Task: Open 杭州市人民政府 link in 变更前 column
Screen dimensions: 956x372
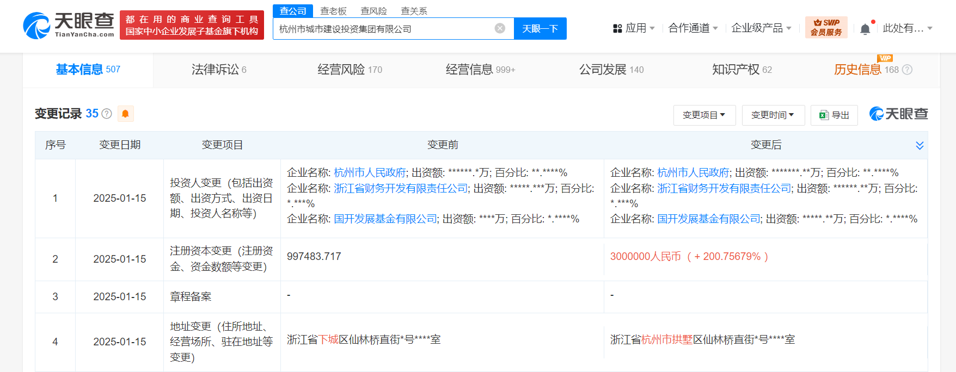Action: click(x=370, y=172)
